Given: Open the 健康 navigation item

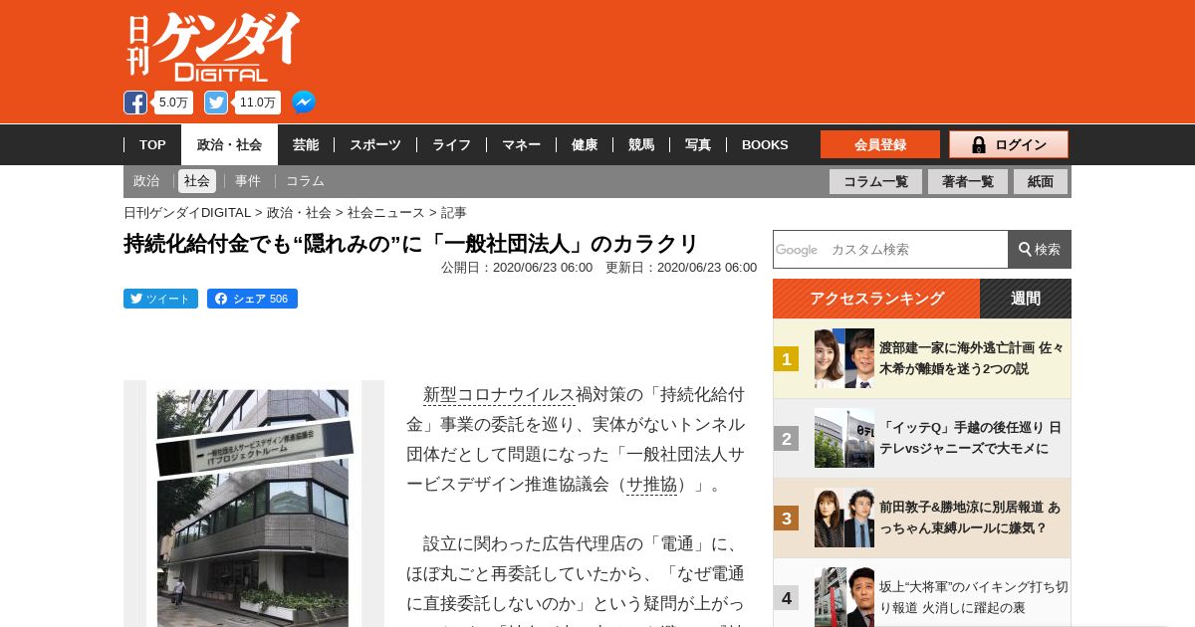Looking at the screenshot, I should pyautogui.click(x=585, y=144).
